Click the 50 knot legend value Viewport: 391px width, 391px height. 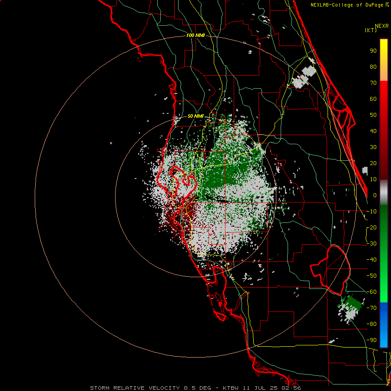point(373,115)
